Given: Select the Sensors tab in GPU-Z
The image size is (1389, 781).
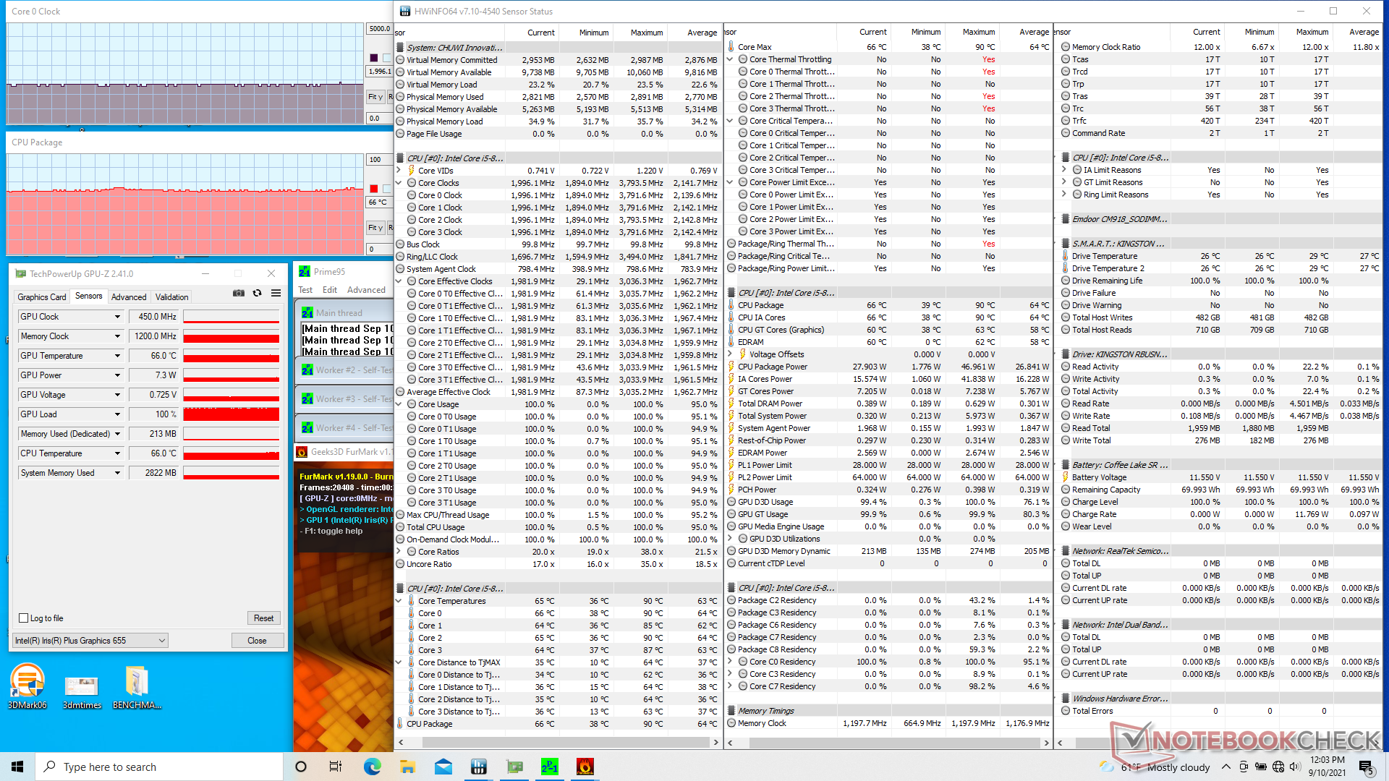Looking at the screenshot, I should 89,296.
